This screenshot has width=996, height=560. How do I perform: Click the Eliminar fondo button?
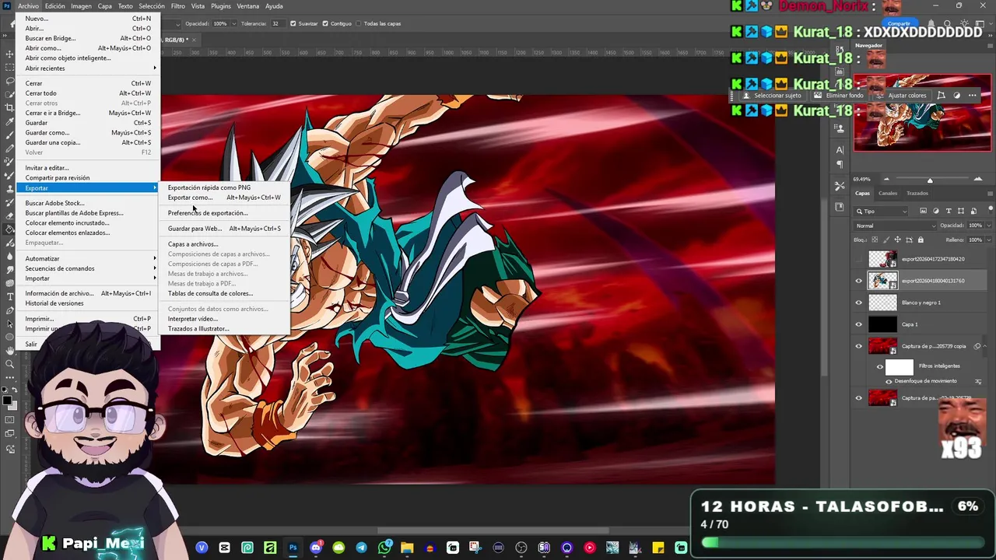click(x=839, y=96)
